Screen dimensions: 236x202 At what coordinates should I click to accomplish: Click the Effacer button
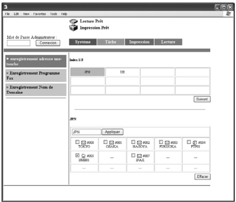click(203, 176)
